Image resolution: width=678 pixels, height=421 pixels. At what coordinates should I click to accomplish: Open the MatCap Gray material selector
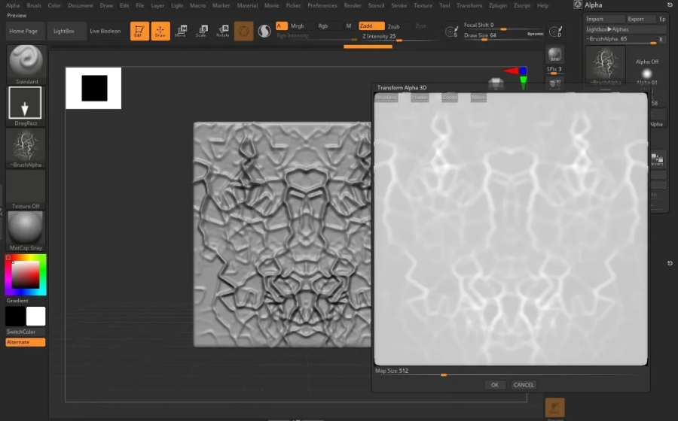26,231
